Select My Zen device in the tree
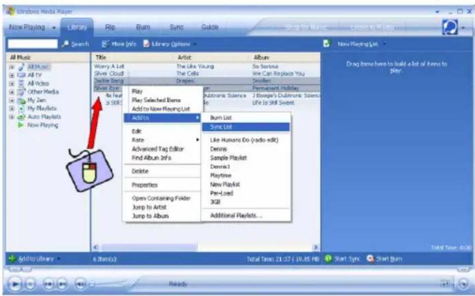475x296 pixels. coord(36,100)
